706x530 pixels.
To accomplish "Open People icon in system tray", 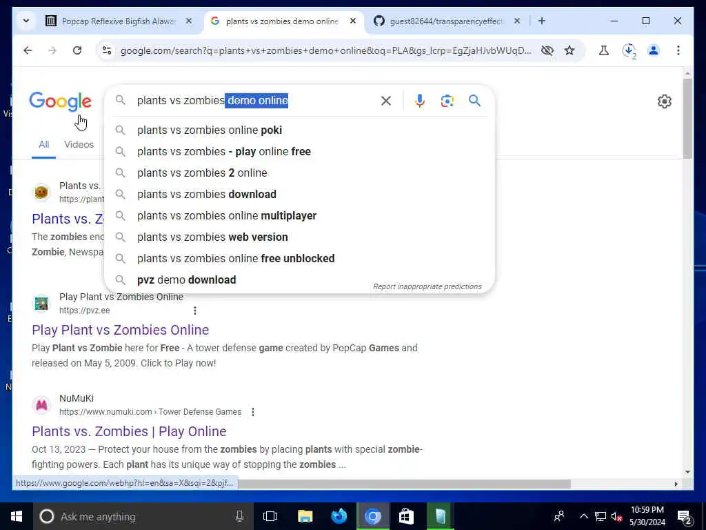I will (559, 516).
